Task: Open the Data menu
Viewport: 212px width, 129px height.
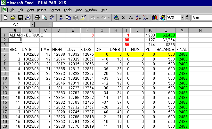Action: [x=78, y=10]
